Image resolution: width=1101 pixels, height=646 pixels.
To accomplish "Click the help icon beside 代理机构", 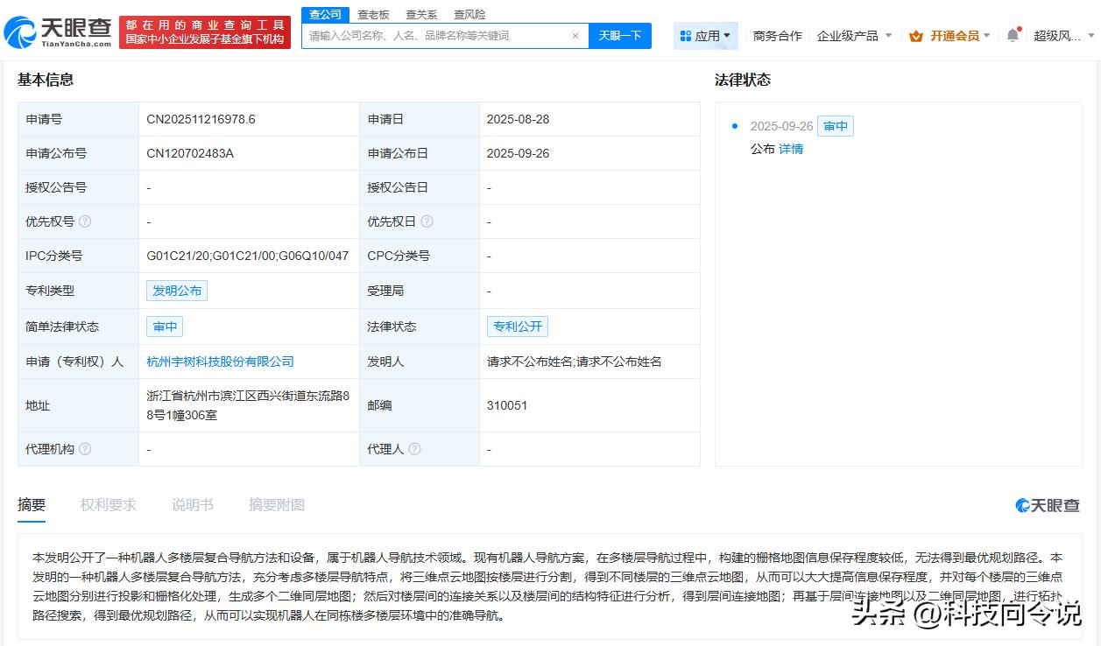I will pyautogui.click(x=85, y=449).
